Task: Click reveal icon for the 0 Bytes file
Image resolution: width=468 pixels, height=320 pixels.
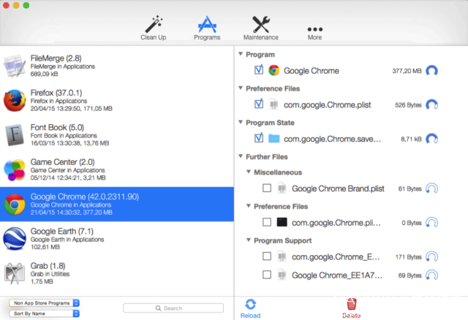Action: (431, 223)
